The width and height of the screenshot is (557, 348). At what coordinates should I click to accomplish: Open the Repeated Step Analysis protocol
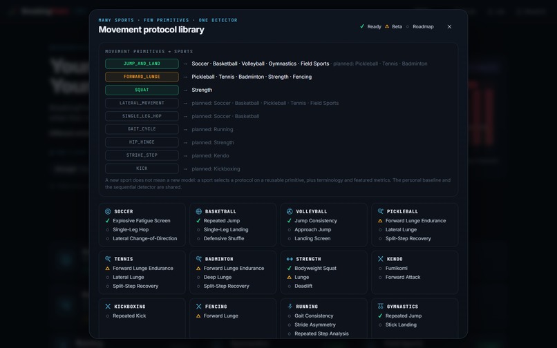tap(321, 333)
